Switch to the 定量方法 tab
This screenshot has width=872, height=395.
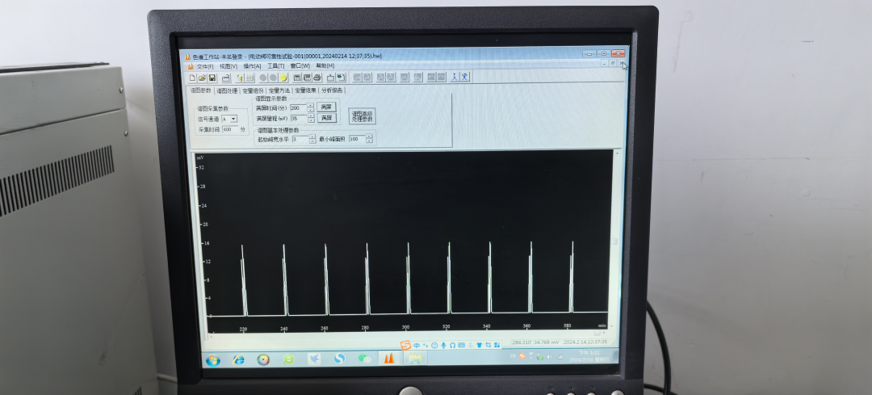click(x=279, y=90)
